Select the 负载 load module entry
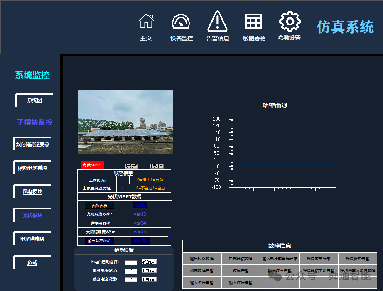The image size is (383, 291). coord(33,262)
